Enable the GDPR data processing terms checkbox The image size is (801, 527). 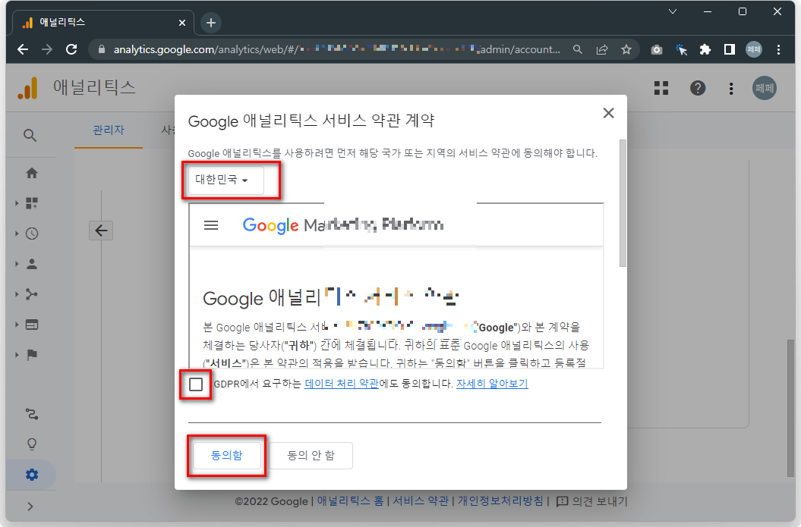(197, 384)
